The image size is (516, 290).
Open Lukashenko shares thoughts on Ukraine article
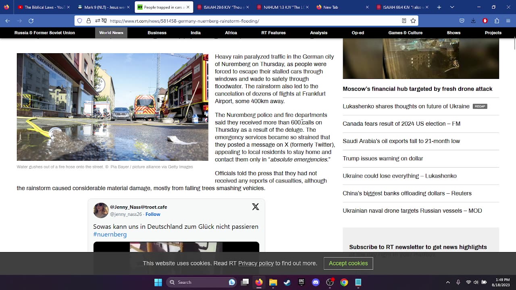pyautogui.click(x=406, y=106)
